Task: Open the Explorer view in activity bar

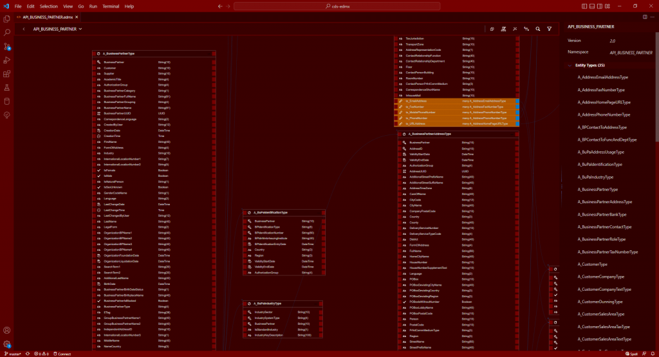Action: coord(6,19)
